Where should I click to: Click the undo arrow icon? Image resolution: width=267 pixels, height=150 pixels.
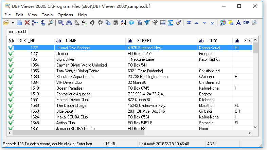92,23
